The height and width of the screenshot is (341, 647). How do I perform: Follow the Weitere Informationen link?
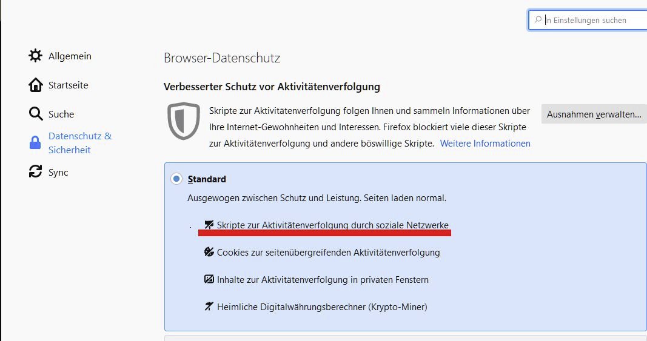(x=485, y=144)
